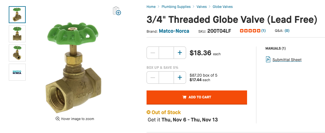
Task: Open Valves breadcrumb link
Action: click(202, 7)
